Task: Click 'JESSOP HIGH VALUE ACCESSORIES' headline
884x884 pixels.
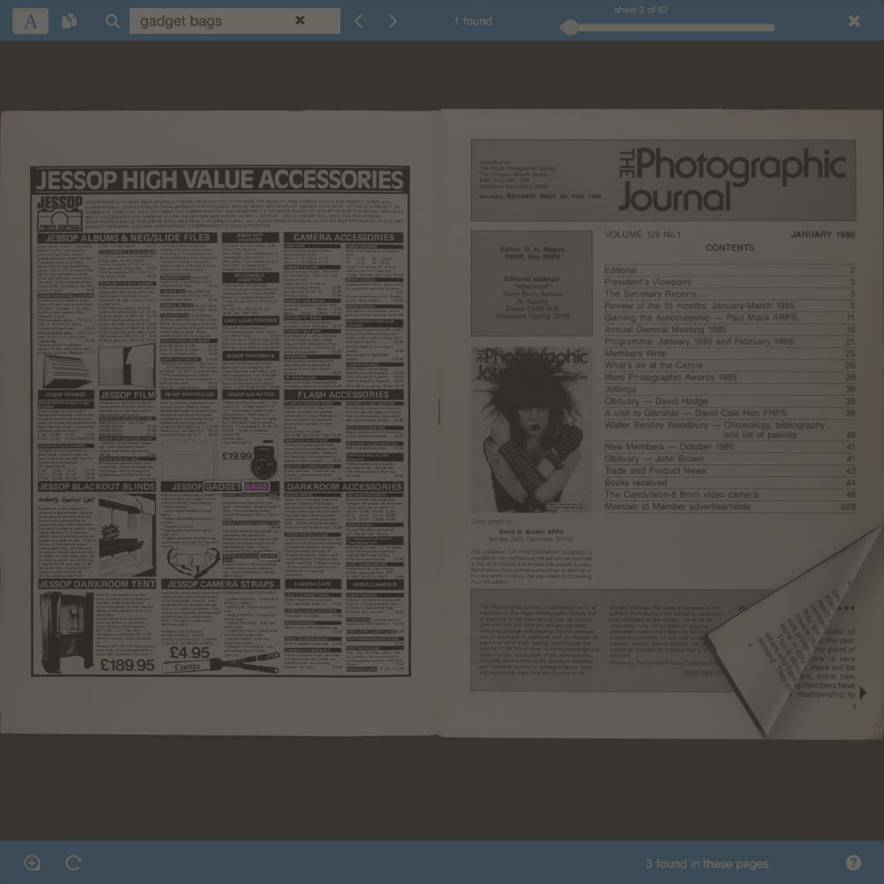Action: tap(220, 180)
